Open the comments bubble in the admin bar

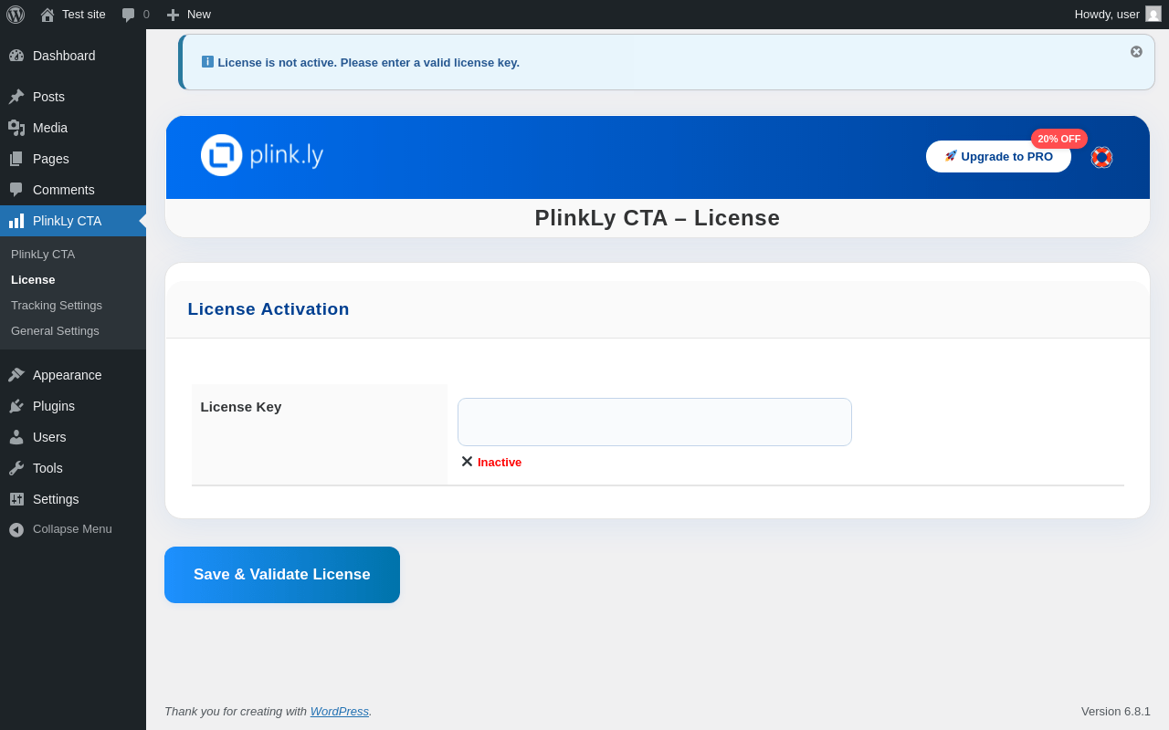click(x=135, y=15)
